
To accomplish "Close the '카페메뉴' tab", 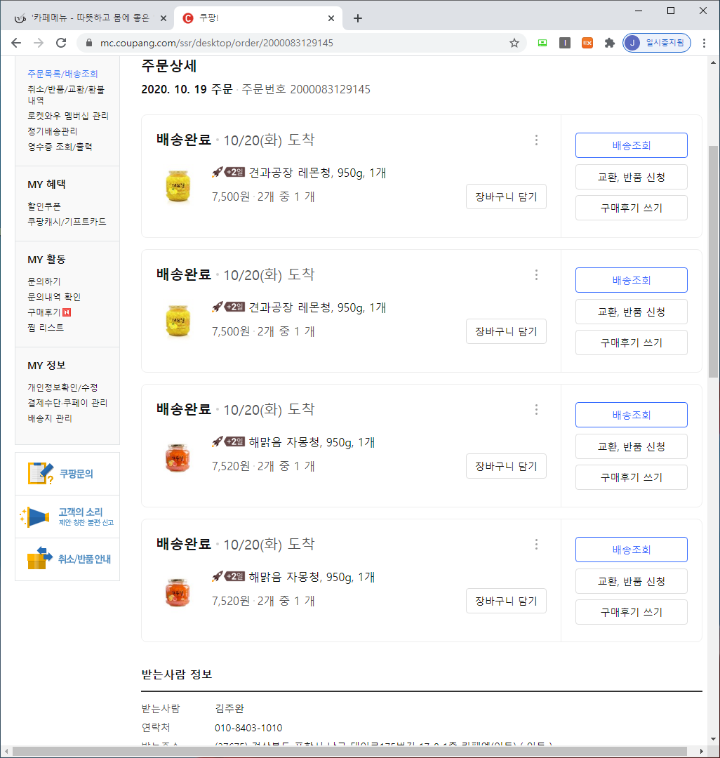I will (x=164, y=18).
